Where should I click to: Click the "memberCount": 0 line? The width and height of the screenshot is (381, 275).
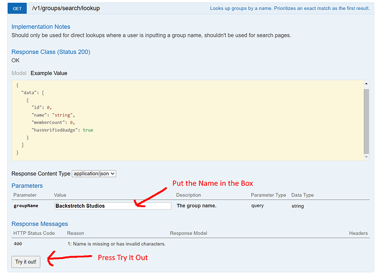(53, 122)
